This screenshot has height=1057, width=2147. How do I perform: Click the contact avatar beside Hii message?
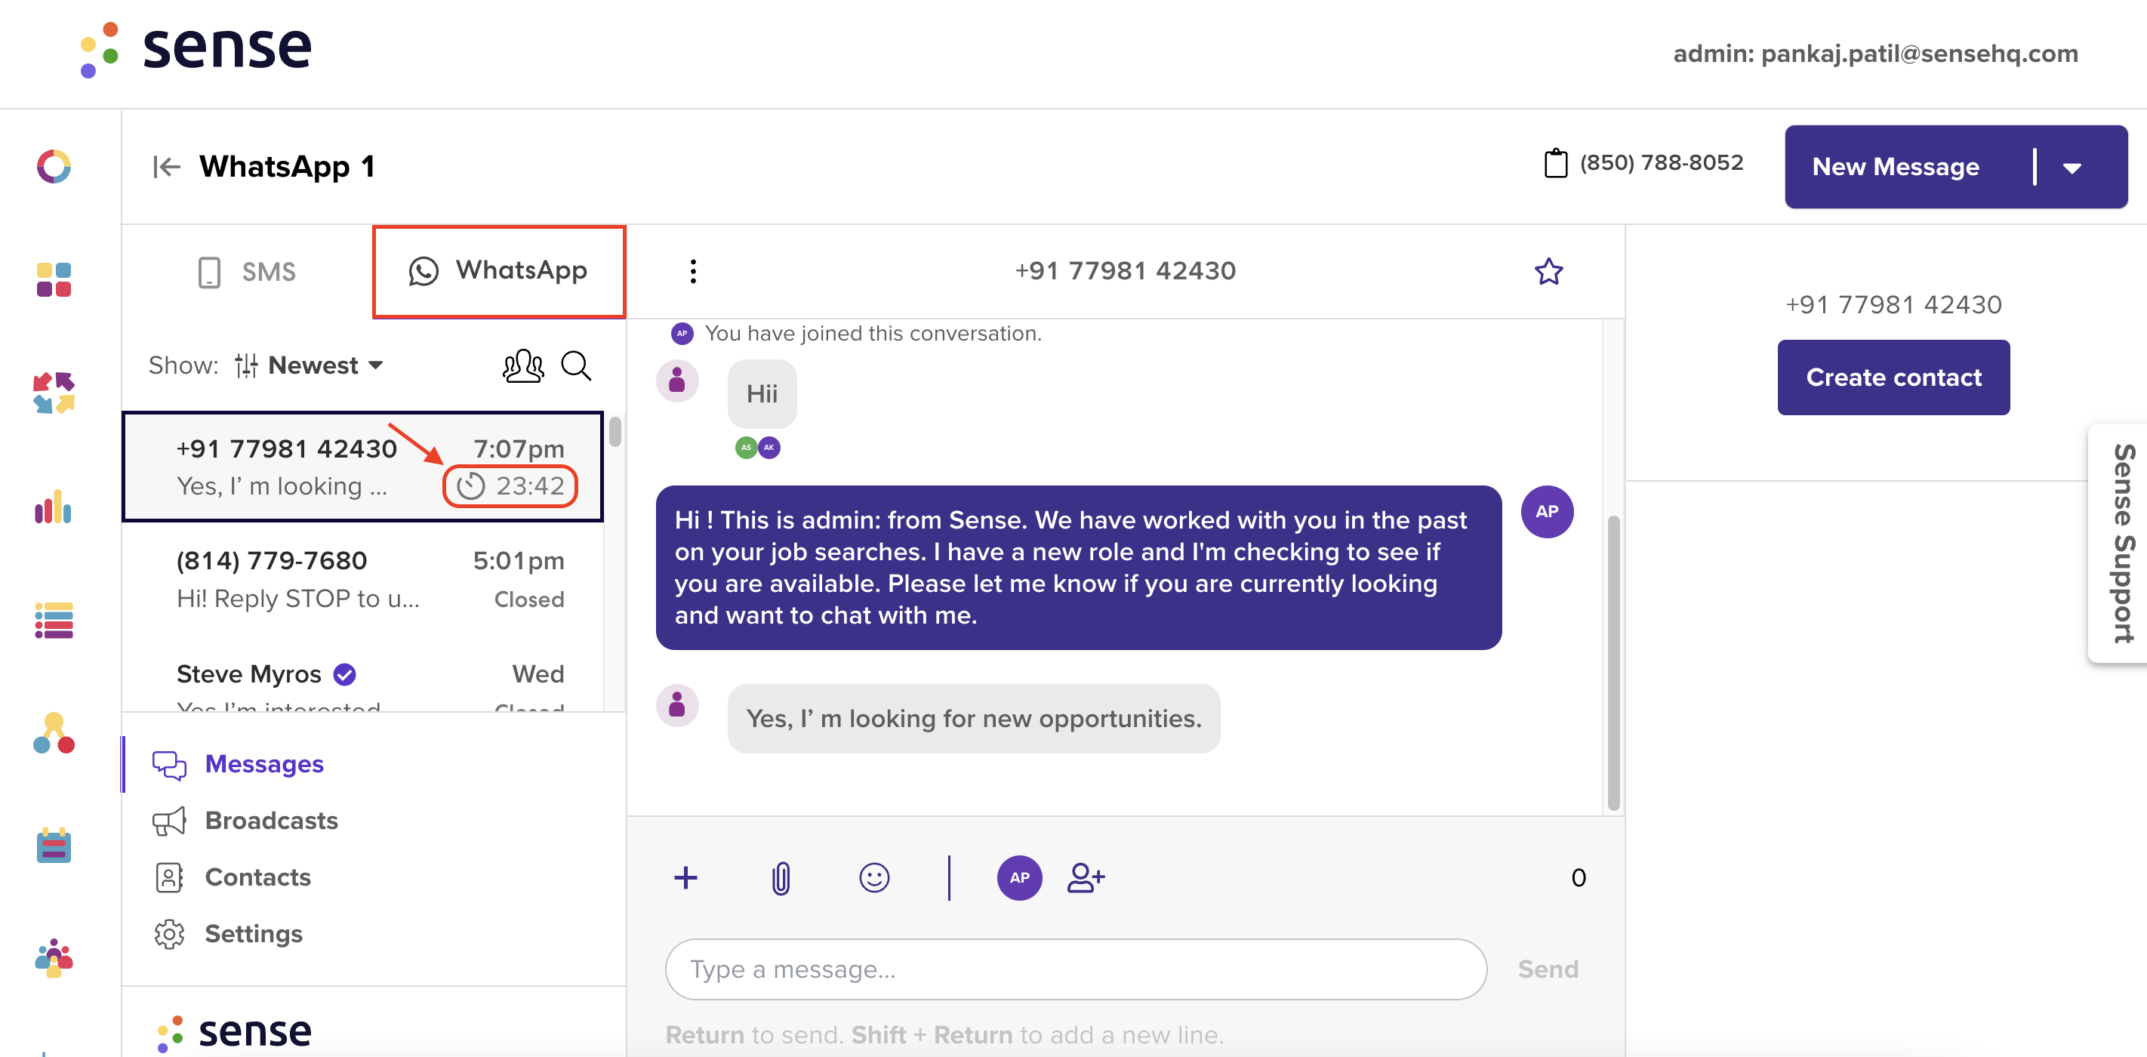click(676, 381)
